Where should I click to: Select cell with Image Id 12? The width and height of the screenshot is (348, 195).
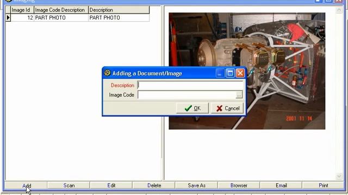(x=22, y=18)
